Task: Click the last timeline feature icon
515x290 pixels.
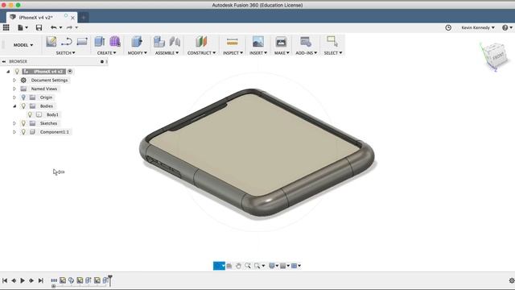Action: tap(105, 280)
